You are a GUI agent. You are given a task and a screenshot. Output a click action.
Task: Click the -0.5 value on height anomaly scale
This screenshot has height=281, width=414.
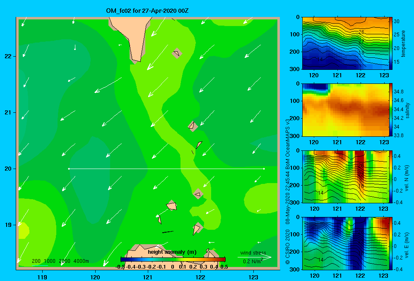tap(120, 267)
